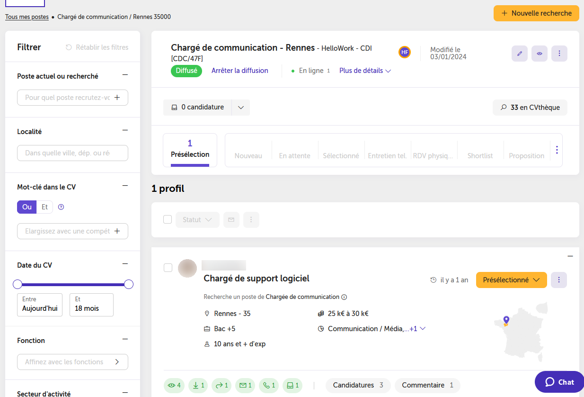
Task: Click Nouvelle recherche button
Action: coord(536,13)
